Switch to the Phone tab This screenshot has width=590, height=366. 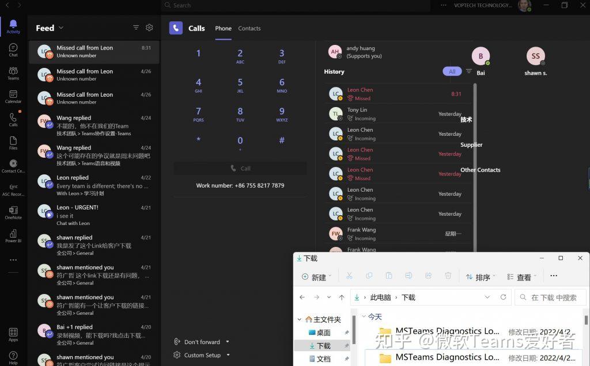[x=223, y=28]
